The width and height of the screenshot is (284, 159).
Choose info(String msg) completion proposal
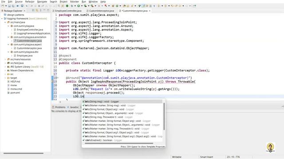click(122, 102)
